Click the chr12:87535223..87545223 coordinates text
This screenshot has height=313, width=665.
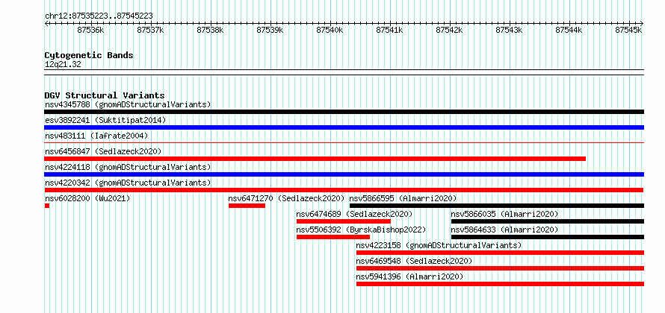coord(99,16)
